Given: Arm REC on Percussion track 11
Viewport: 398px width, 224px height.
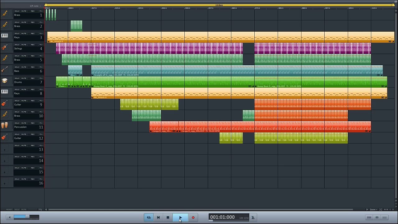Looking at the screenshot, I should (33, 123).
